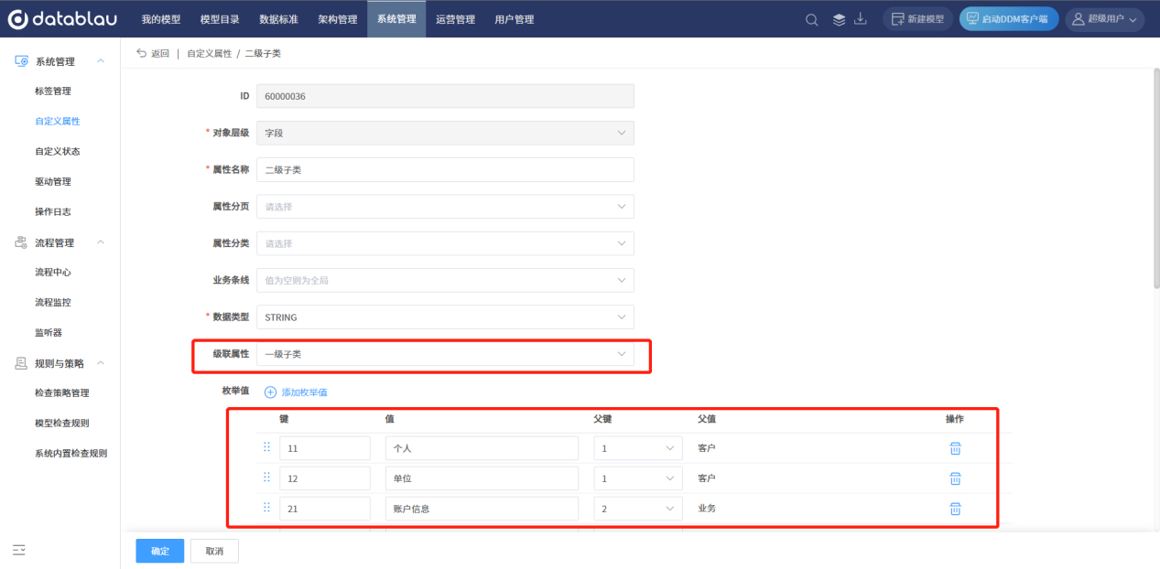Select 自定义属性 in sidebar
1160x569 pixels.
point(60,122)
